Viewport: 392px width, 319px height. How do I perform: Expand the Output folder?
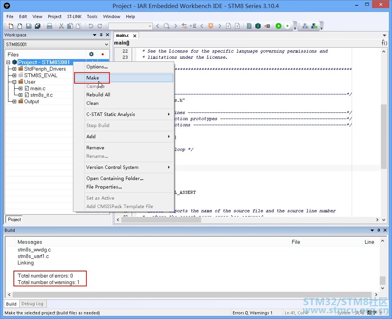coord(14,101)
